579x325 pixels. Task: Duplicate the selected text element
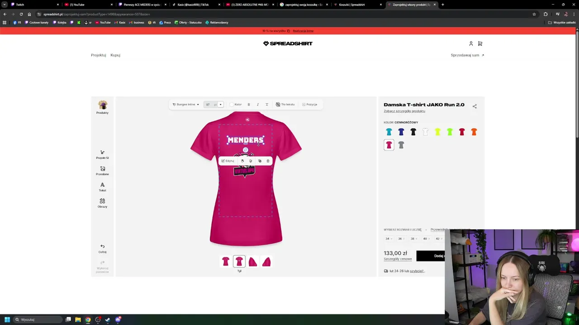[260, 161]
